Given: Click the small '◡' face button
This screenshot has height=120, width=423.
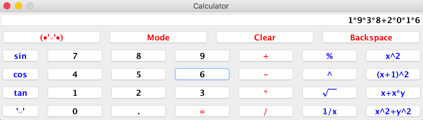Looking at the screenshot, I should (x=21, y=111).
